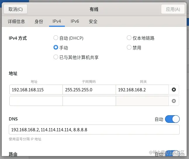Edit the subnet mask field 255.255.255.0
Image resolution: width=189 pixels, height=159 pixels.
(x=89, y=90)
